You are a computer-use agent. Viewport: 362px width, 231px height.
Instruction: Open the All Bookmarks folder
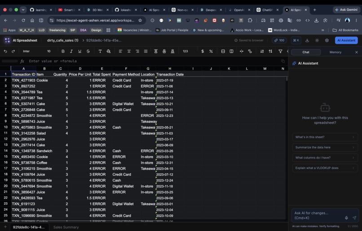tap(345, 30)
